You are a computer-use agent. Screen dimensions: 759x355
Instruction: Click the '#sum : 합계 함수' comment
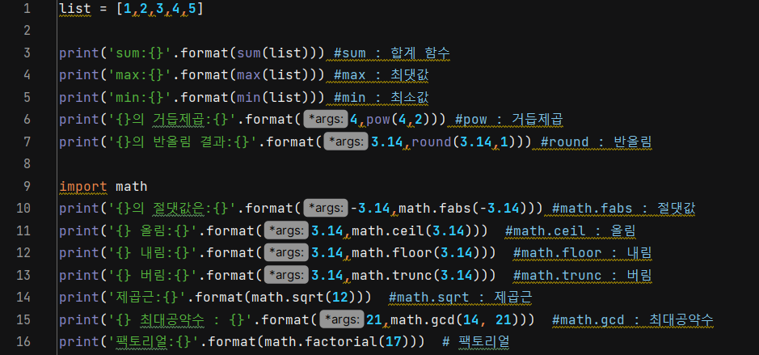[391, 53]
